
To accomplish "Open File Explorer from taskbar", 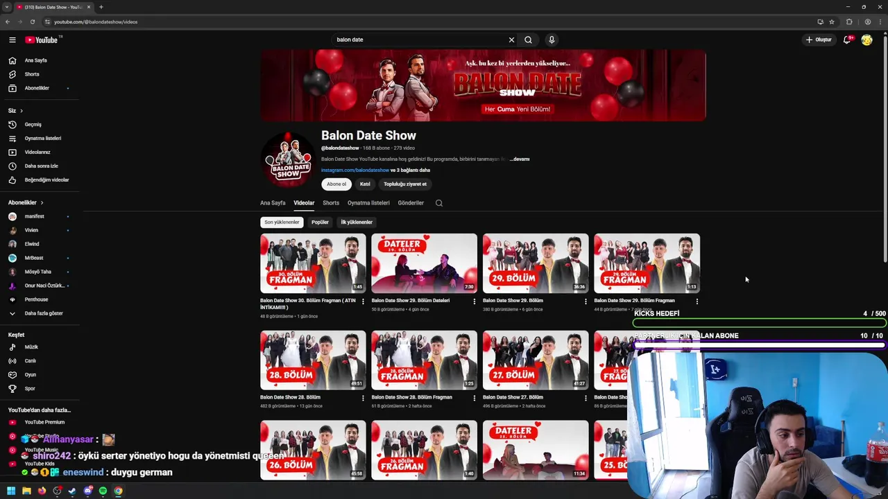I will [x=26, y=491].
